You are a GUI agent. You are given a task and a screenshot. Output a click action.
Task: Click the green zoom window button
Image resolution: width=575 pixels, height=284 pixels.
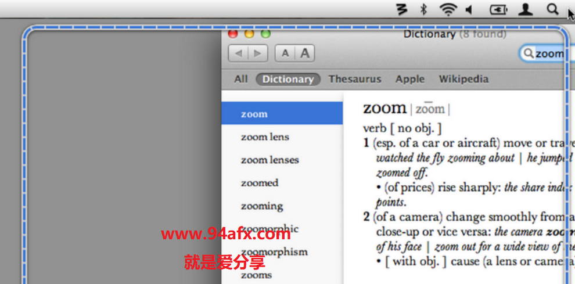(265, 34)
